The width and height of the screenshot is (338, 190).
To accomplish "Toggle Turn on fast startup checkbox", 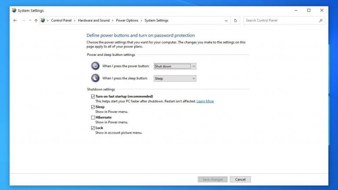I will pyautogui.click(x=93, y=96).
